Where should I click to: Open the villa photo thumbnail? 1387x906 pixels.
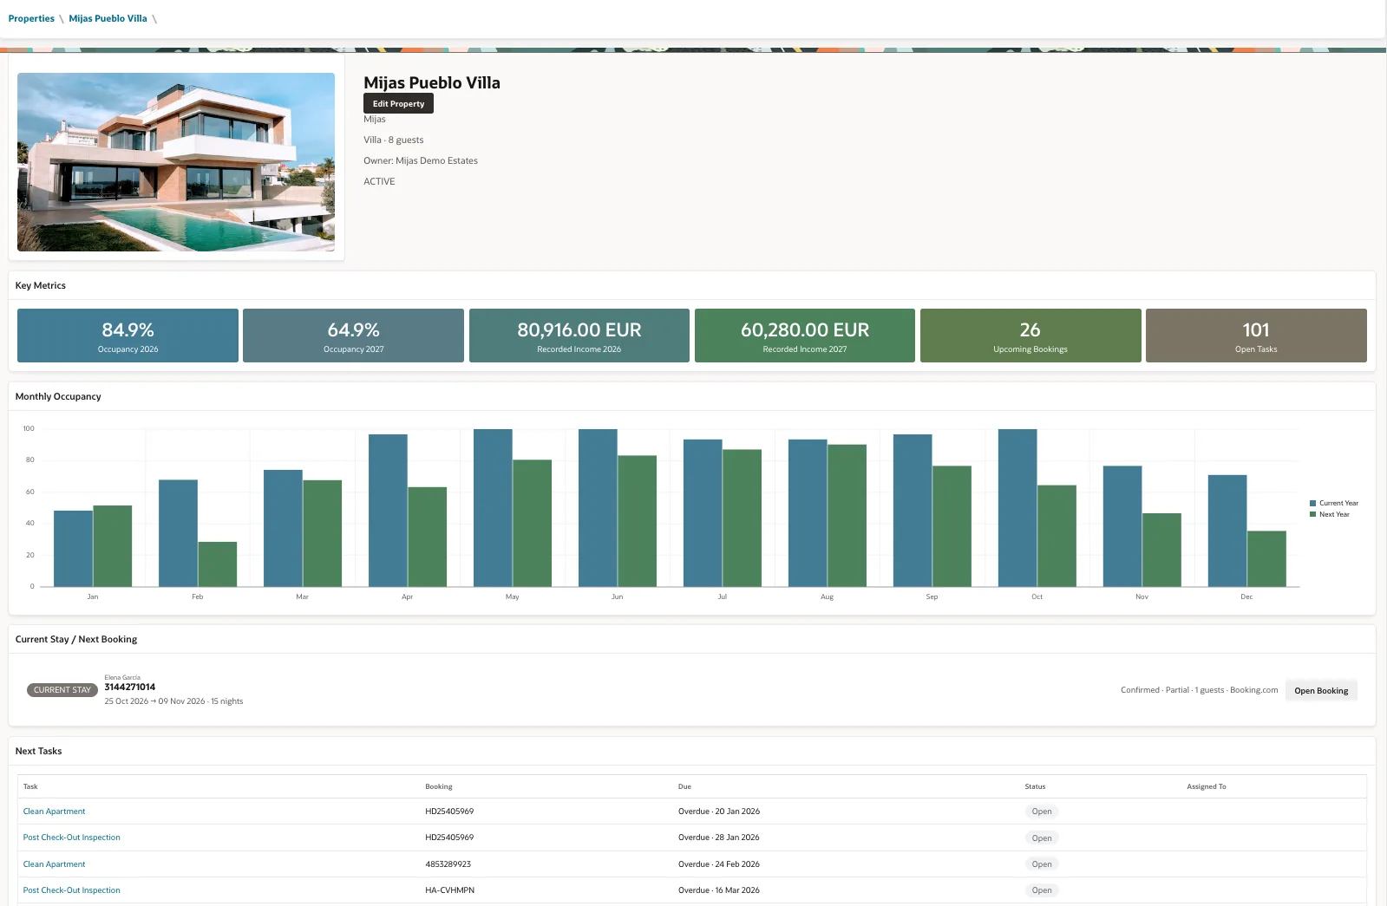click(x=176, y=162)
